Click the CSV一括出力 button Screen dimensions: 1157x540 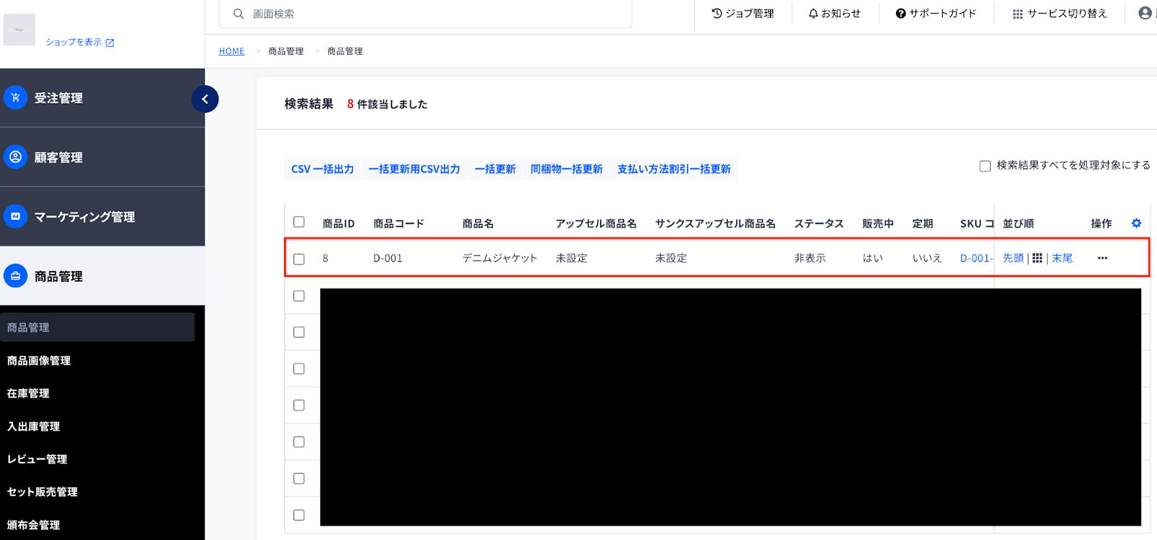coord(323,169)
